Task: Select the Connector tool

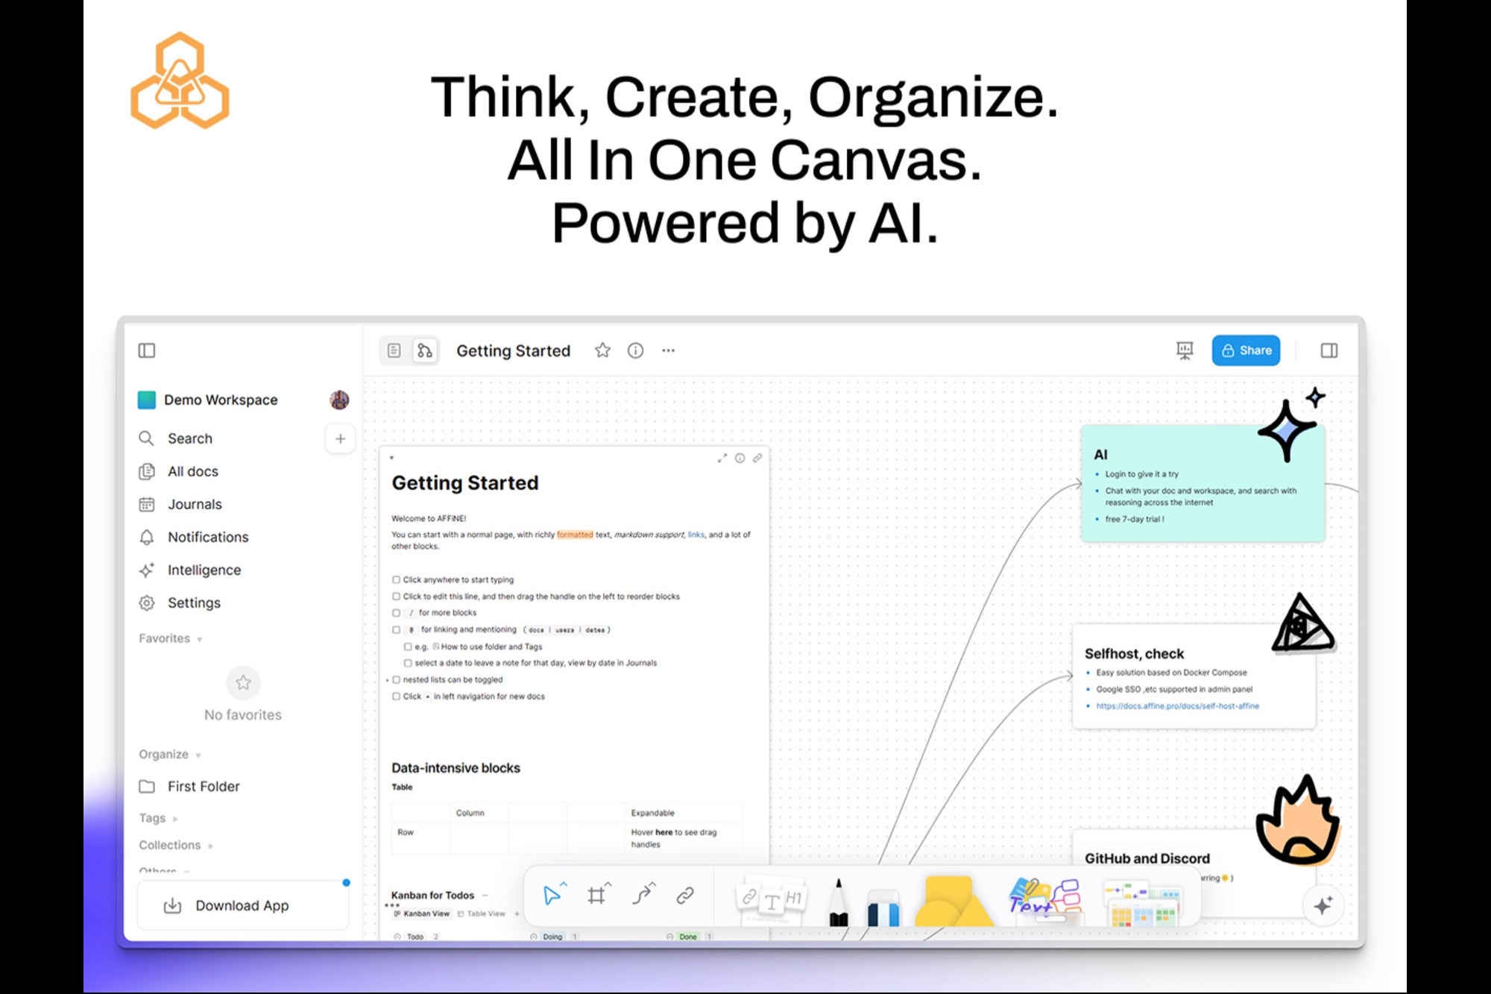Action: coord(643,894)
